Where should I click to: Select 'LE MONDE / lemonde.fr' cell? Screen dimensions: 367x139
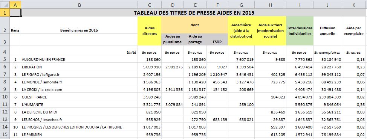coord(80,82)
